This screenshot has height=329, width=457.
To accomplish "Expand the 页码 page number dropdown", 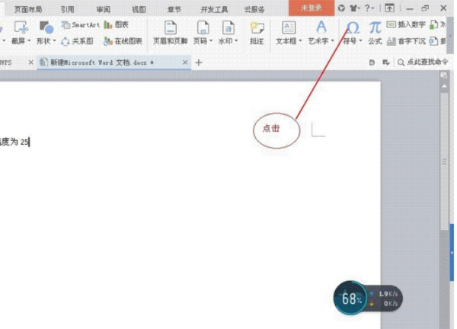I will [x=211, y=41].
